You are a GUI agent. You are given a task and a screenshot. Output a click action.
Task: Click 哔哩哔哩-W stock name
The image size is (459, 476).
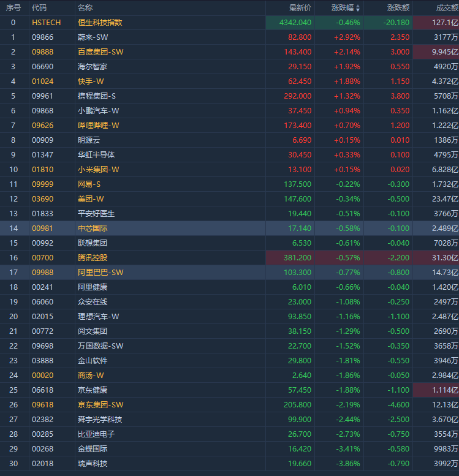click(x=98, y=126)
